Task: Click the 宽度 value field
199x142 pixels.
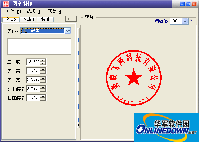Action: [33, 62]
